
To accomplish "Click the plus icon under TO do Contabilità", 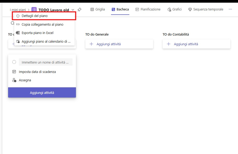I will (x=169, y=44).
